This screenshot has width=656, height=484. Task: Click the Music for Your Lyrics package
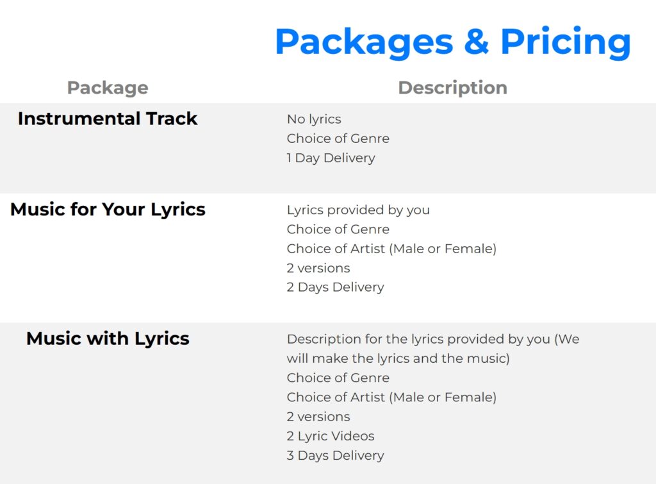pyautogui.click(x=108, y=210)
